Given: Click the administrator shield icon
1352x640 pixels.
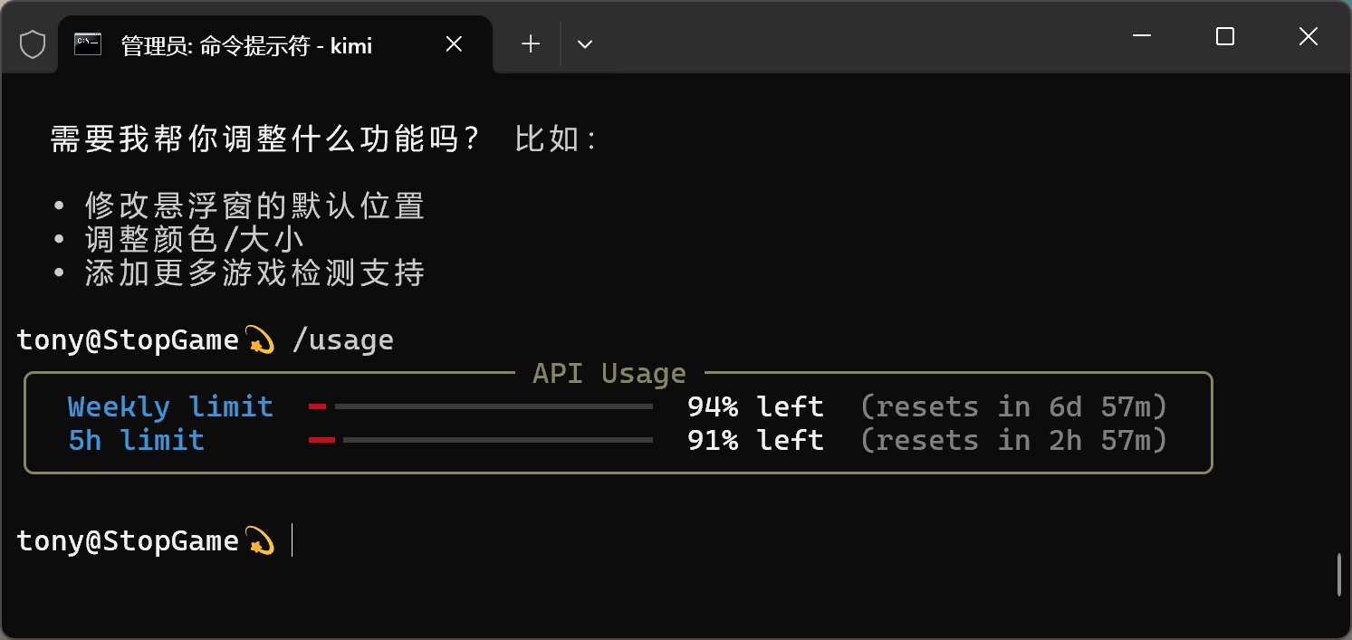Looking at the screenshot, I should tap(33, 44).
